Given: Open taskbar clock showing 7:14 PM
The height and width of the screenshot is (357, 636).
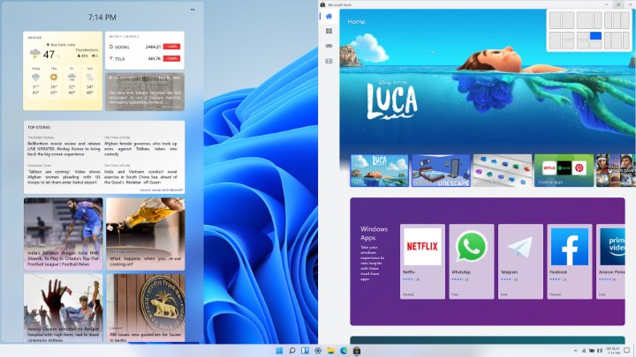Looking at the screenshot, I should point(613,351).
